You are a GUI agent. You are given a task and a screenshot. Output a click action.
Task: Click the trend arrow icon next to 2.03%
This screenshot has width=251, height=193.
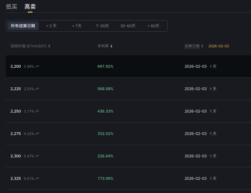[x=37, y=89]
